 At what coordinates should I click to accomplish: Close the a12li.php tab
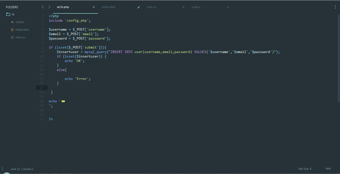[94, 7]
